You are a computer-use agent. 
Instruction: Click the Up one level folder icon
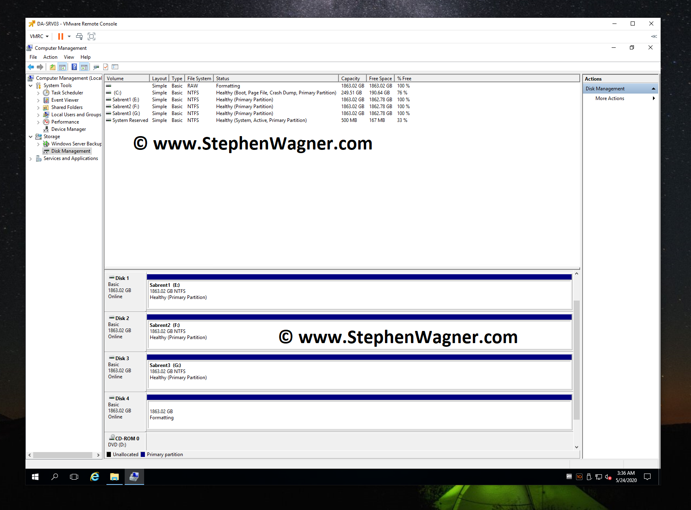tap(53, 67)
